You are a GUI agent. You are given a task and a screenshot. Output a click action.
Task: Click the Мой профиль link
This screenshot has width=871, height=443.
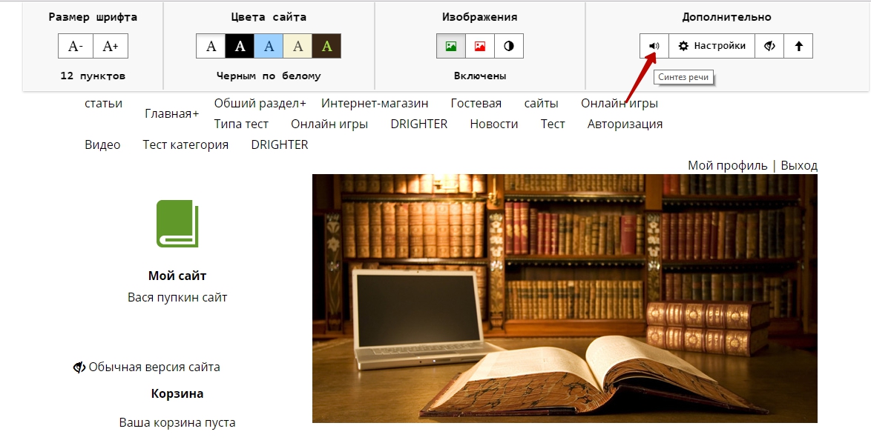pos(727,166)
